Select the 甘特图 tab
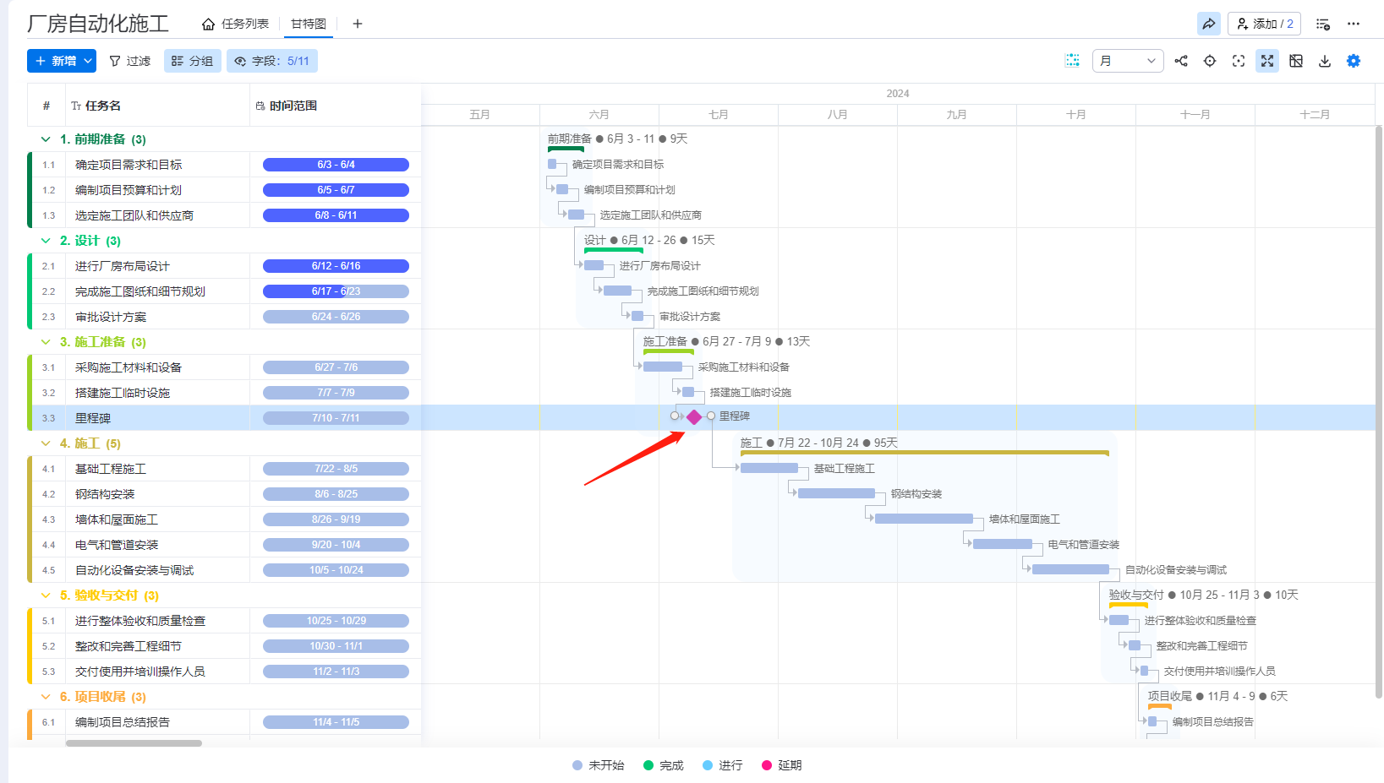Screen dimensions: 1384x783 point(309,24)
